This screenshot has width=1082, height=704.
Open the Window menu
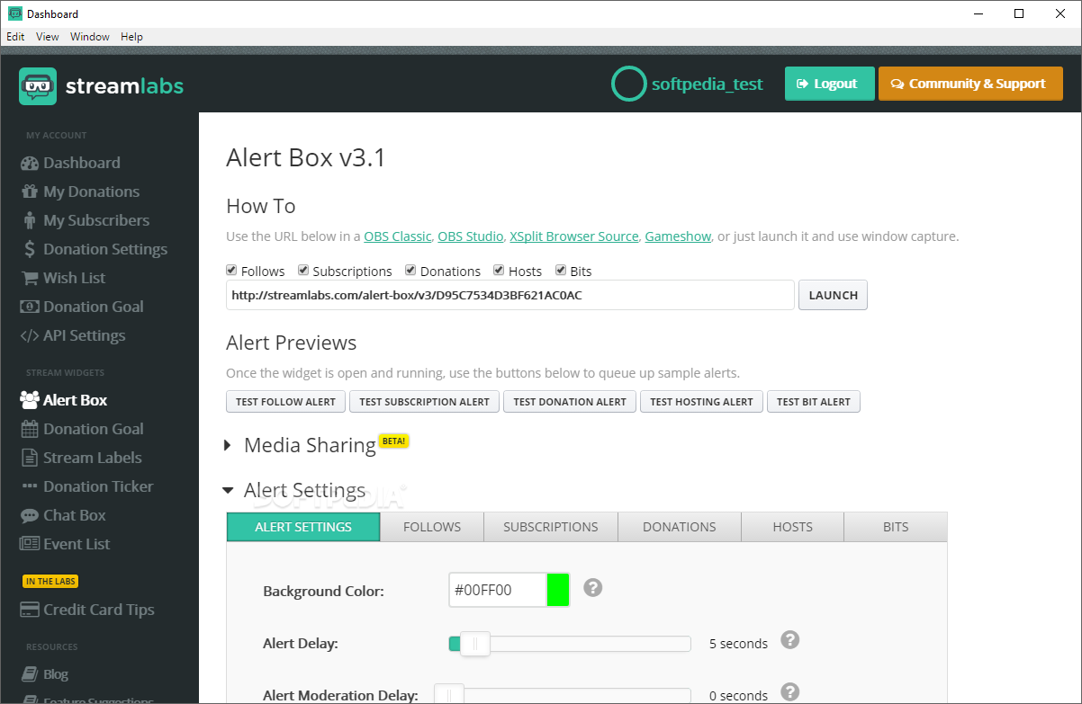point(90,37)
